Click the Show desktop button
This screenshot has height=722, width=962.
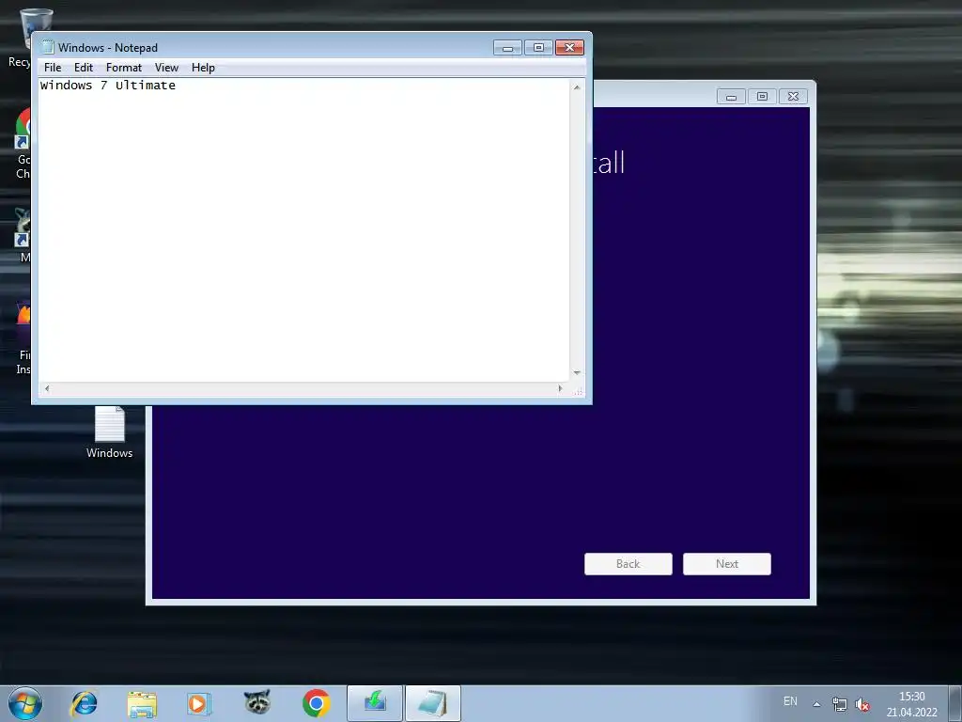click(x=955, y=703)
